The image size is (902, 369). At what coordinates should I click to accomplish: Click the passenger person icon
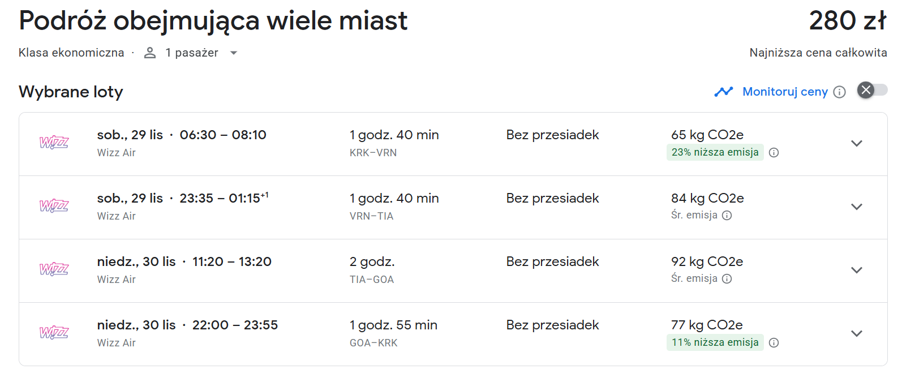(x=150, y=53)
